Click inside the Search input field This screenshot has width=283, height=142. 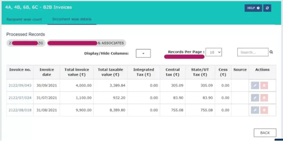(x=253, y=52)
